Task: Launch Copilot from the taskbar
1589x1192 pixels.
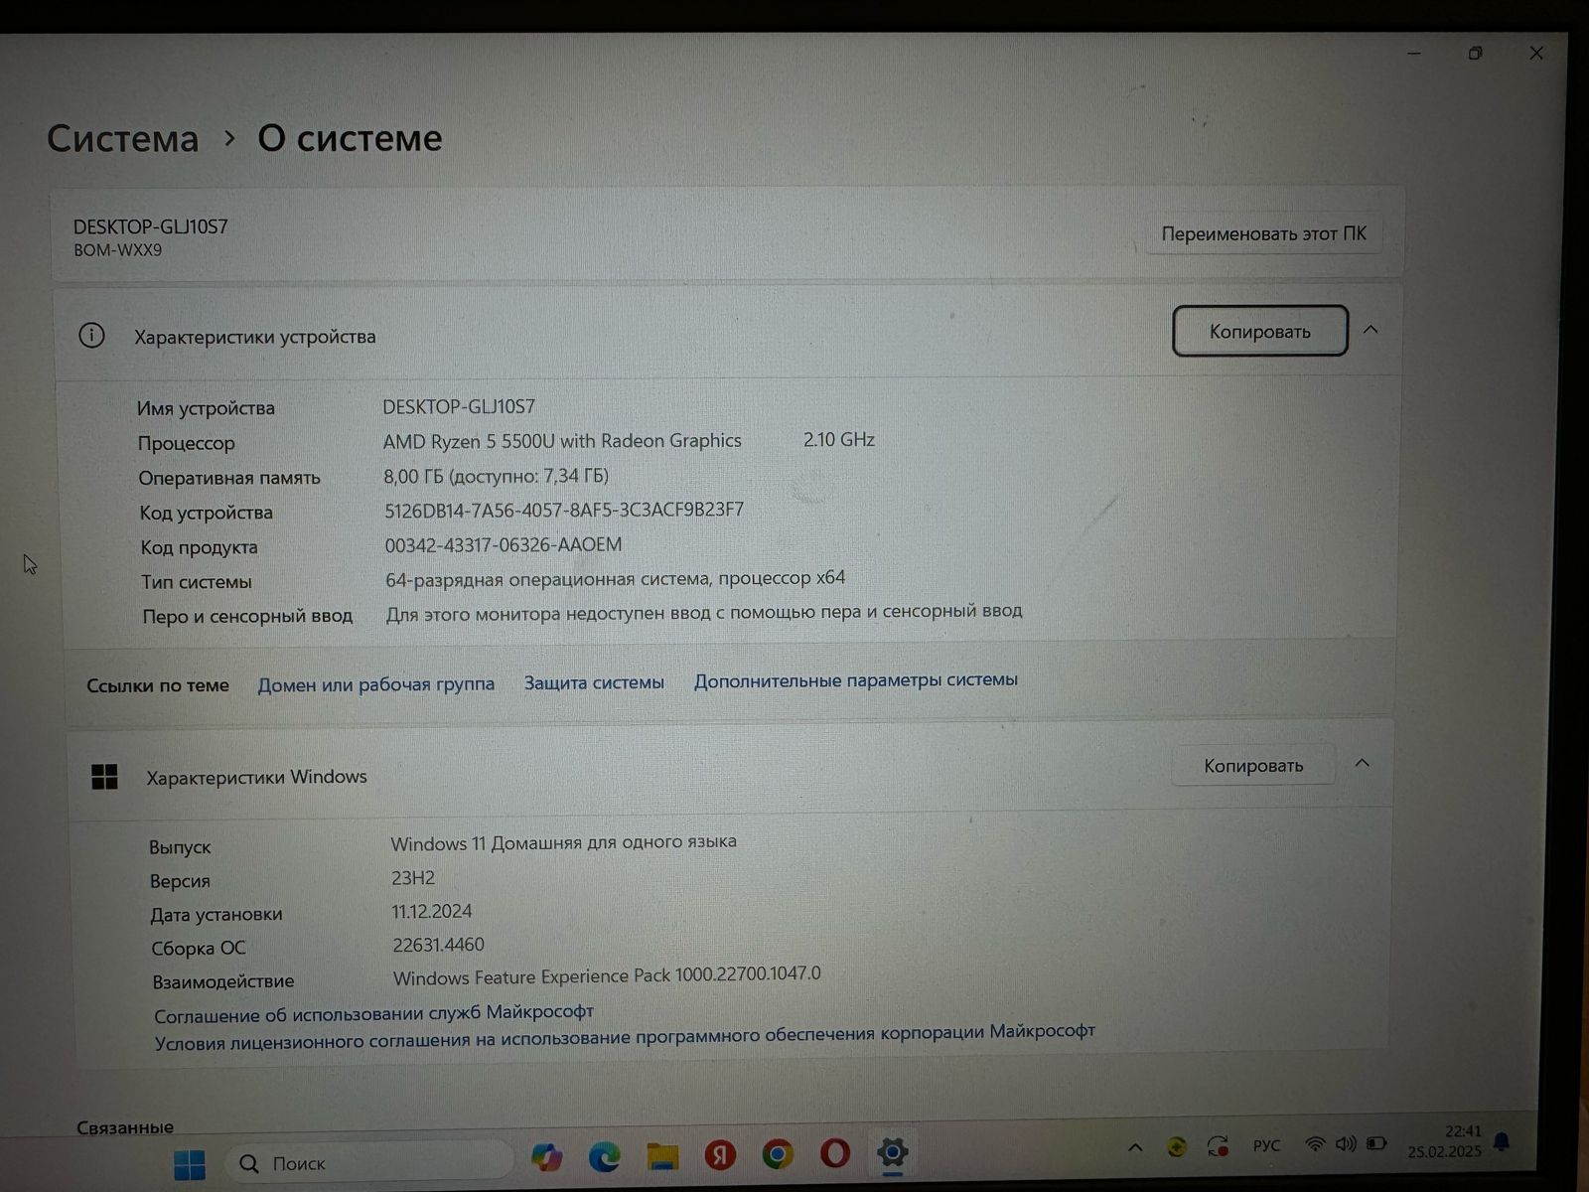Action: point(546,1157)
